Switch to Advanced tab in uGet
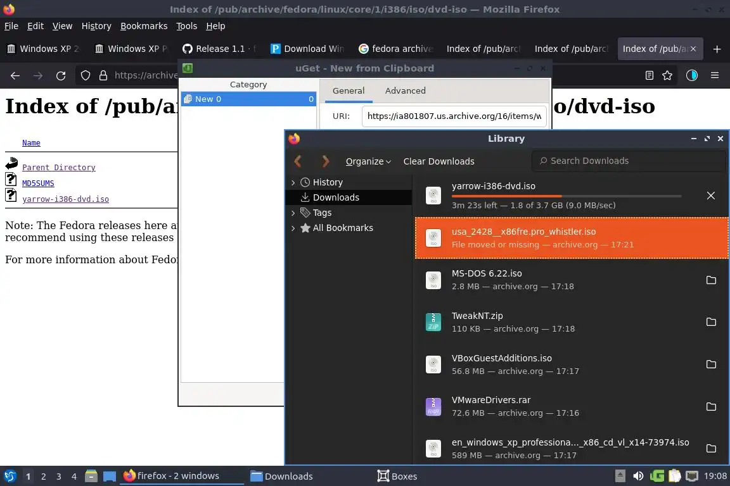730x486 pixels. click(405, 90)
